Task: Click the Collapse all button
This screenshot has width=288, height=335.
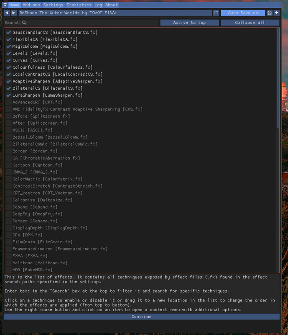Action: pyautogui.click(x=250, y=23)
